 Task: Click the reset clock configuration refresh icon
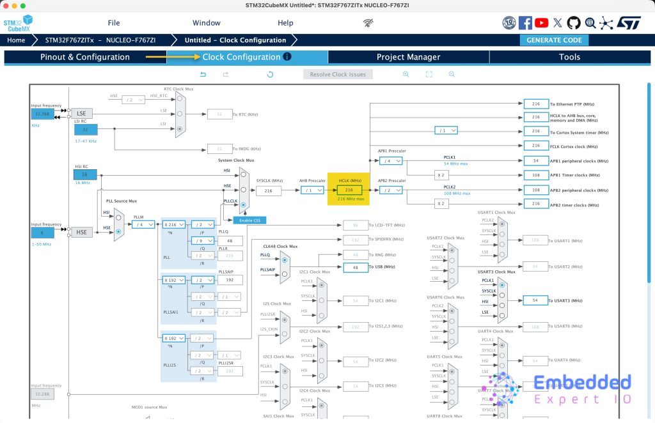click(x=270, y=75)
